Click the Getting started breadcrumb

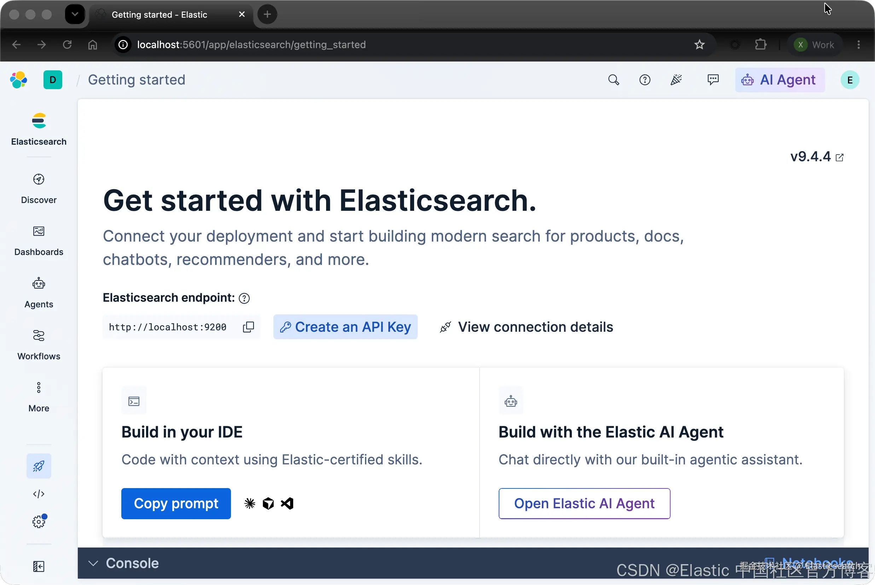tap(137, 80)
